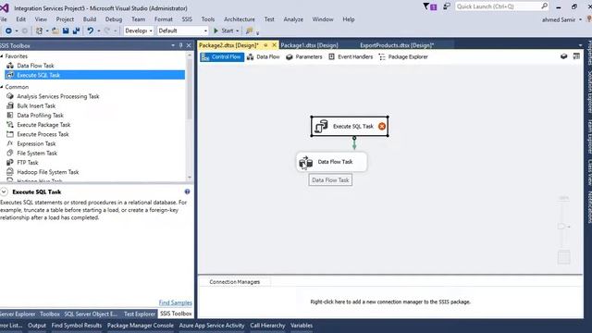This screenshot has width=592, height=333.
Task: Select the Execute SQL Task toolbox icon
Action: click(x=10, y=75)
